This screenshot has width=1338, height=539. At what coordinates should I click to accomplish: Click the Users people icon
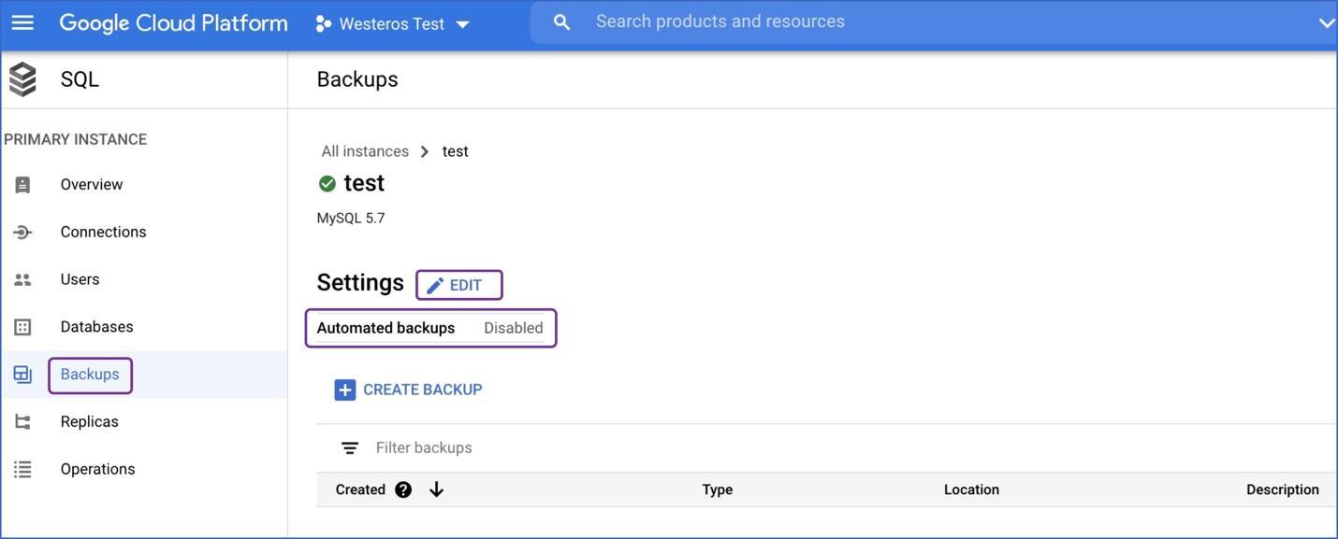[x=22, y=279]
